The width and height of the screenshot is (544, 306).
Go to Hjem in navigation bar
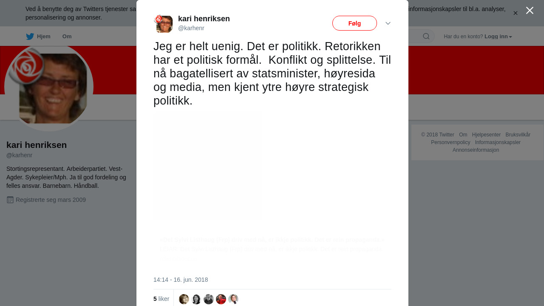point(43,37)
